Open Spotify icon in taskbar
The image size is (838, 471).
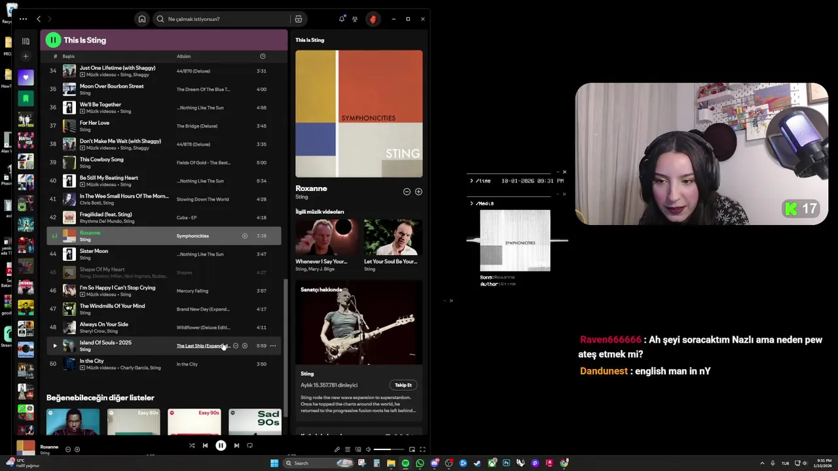click(405, 463)
